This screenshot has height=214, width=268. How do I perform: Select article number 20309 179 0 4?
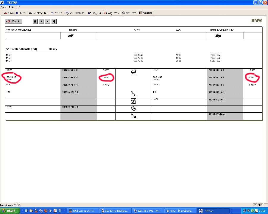point(70,85)
